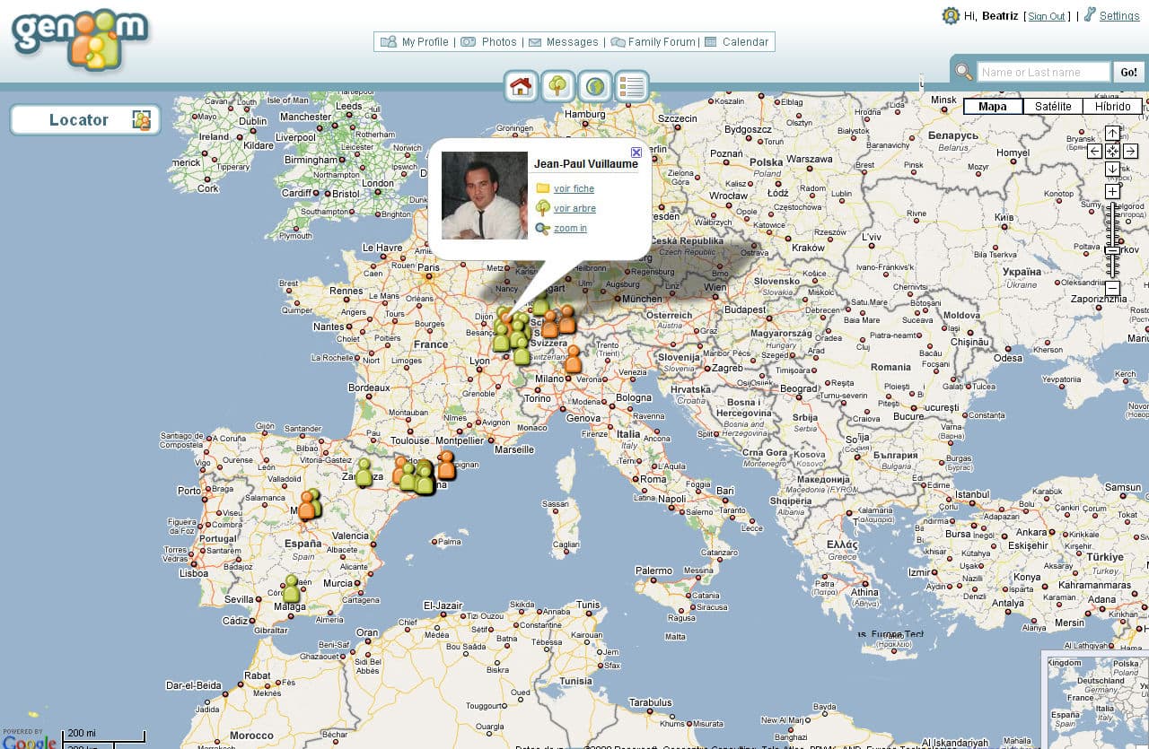This screenshot has width=1149, height=749.
Task: Pan the map right with arrow
Action: pyautogui.click(x=1130, y=151)
